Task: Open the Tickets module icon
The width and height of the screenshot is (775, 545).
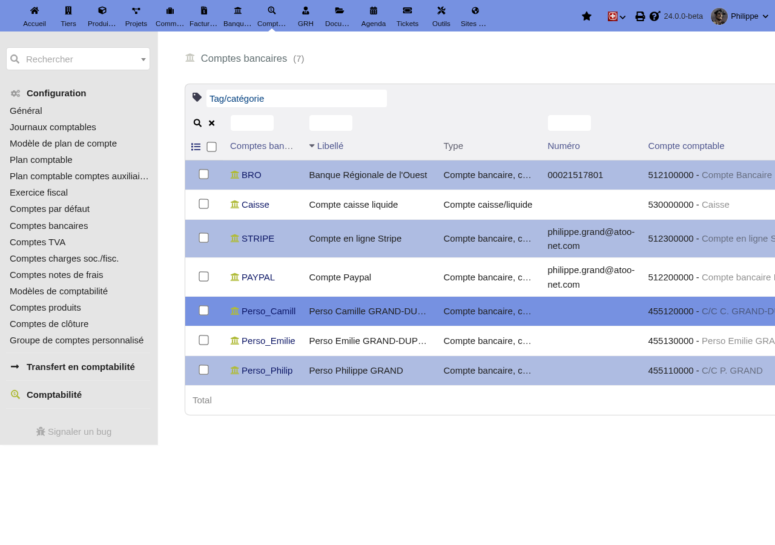Action: [407, 10]
